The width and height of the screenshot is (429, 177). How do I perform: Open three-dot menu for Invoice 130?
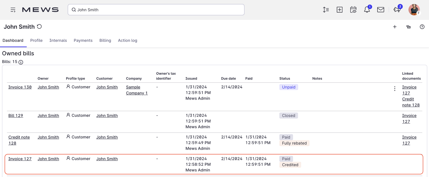tap(395, 89)
